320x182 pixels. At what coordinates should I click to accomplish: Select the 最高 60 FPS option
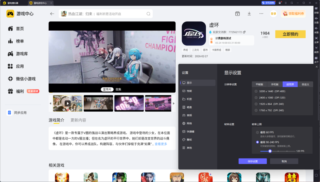(x=257, y=132)
